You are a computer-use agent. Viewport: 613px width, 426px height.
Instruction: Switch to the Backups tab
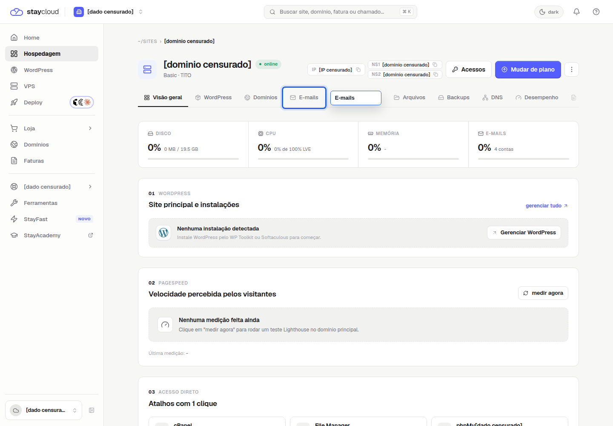[454, 98]
